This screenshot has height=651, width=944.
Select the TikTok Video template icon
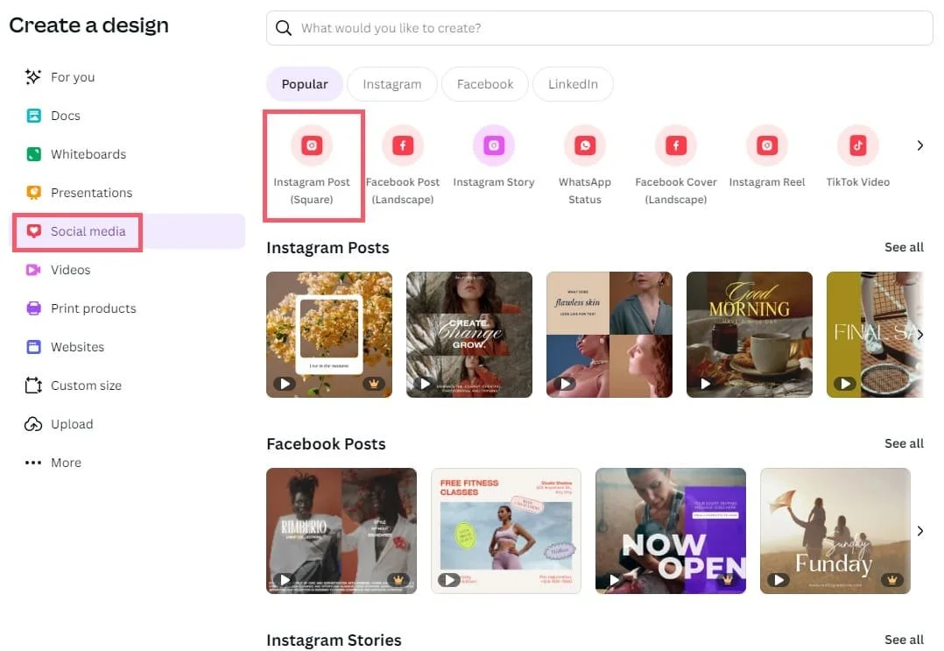[857, 145]
